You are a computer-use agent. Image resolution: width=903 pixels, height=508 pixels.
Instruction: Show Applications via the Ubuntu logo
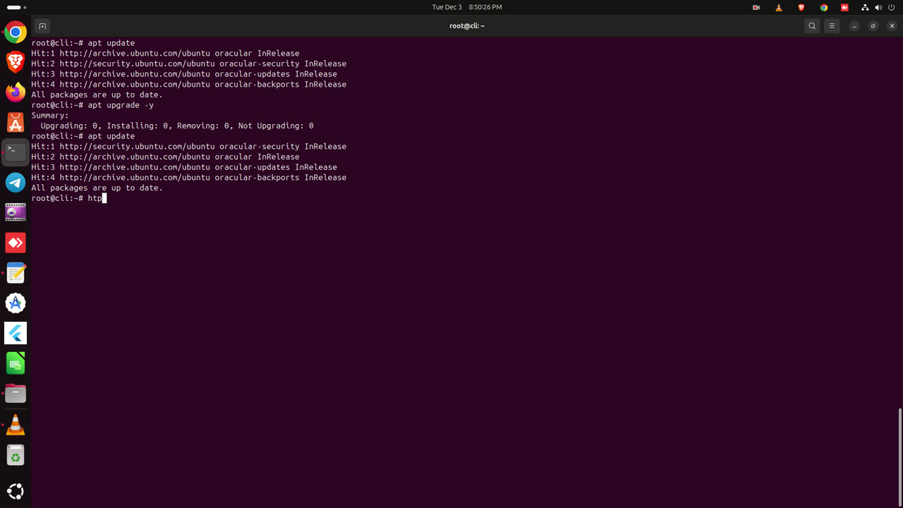tap(16, 491)
